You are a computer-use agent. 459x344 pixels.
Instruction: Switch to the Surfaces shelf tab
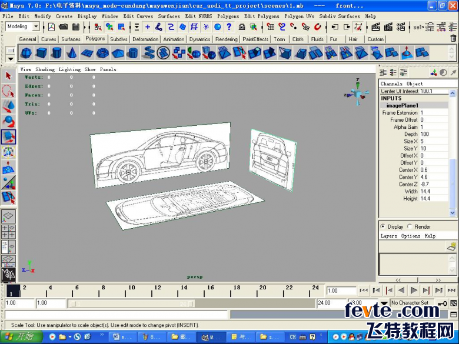(x=71, y=39)
